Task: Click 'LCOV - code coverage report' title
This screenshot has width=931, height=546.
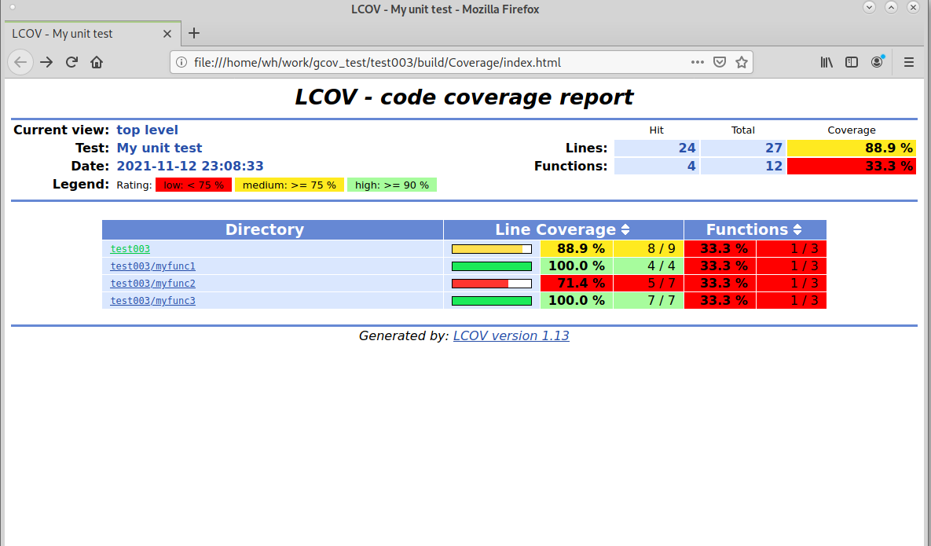Action: pyautogui.click(x=464, y=97)
